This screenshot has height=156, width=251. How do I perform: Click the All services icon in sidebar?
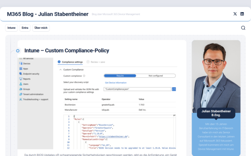click(x=21, y=59)
